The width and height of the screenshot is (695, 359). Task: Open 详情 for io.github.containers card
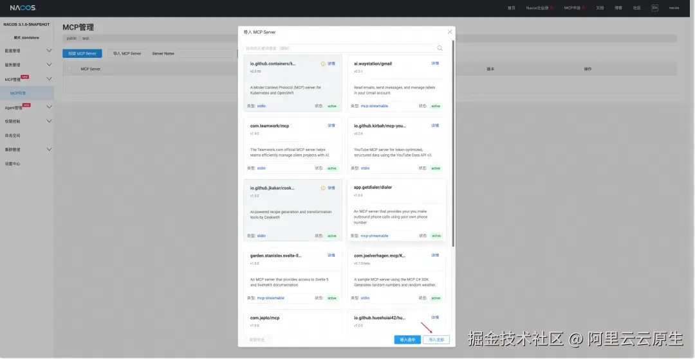pyautogui.click(x=331, y=64)
